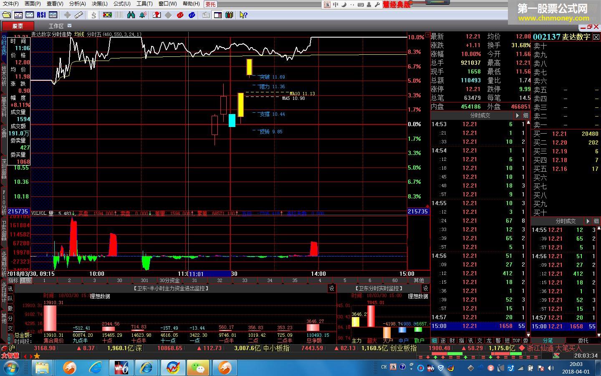Open the 分析(A) menu
This screenshot has height=376, width=601.
(x=78, y=4)
